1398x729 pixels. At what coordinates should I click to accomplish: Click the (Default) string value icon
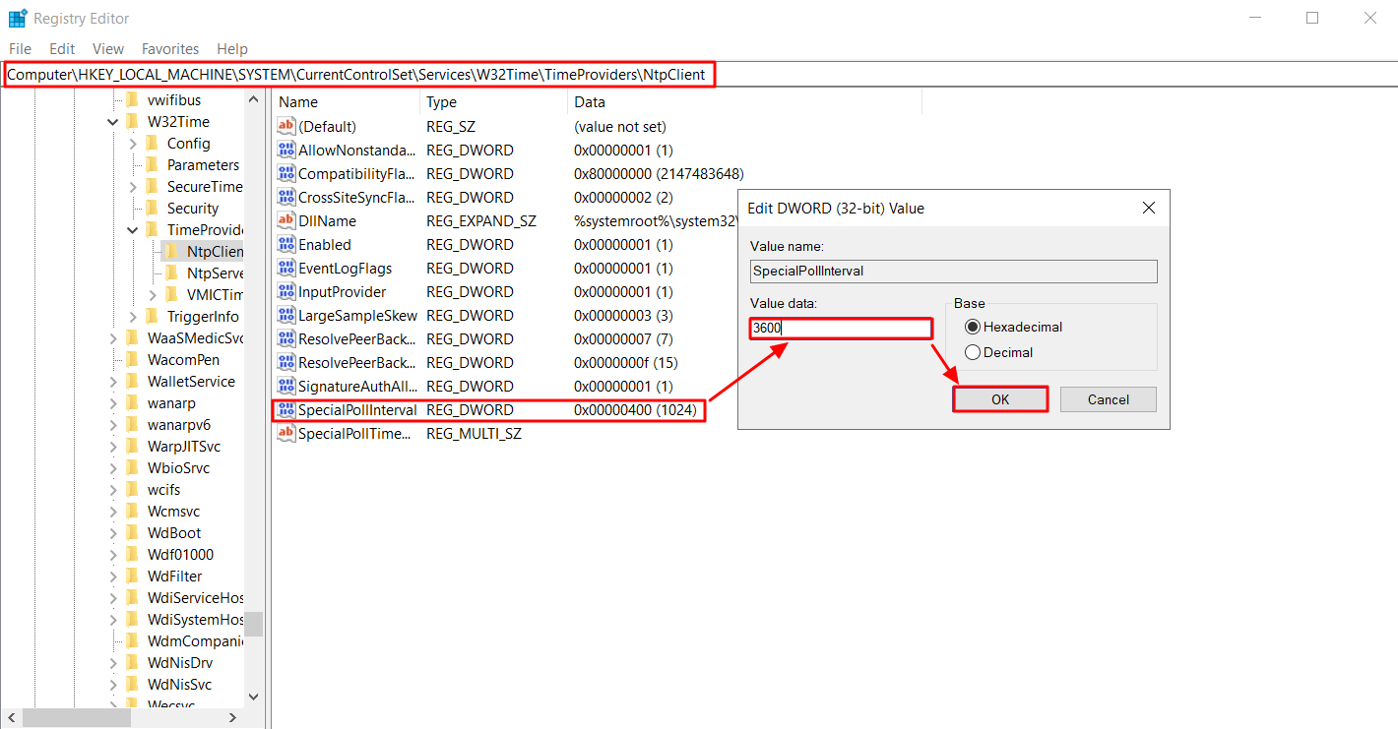click(286, 126)
